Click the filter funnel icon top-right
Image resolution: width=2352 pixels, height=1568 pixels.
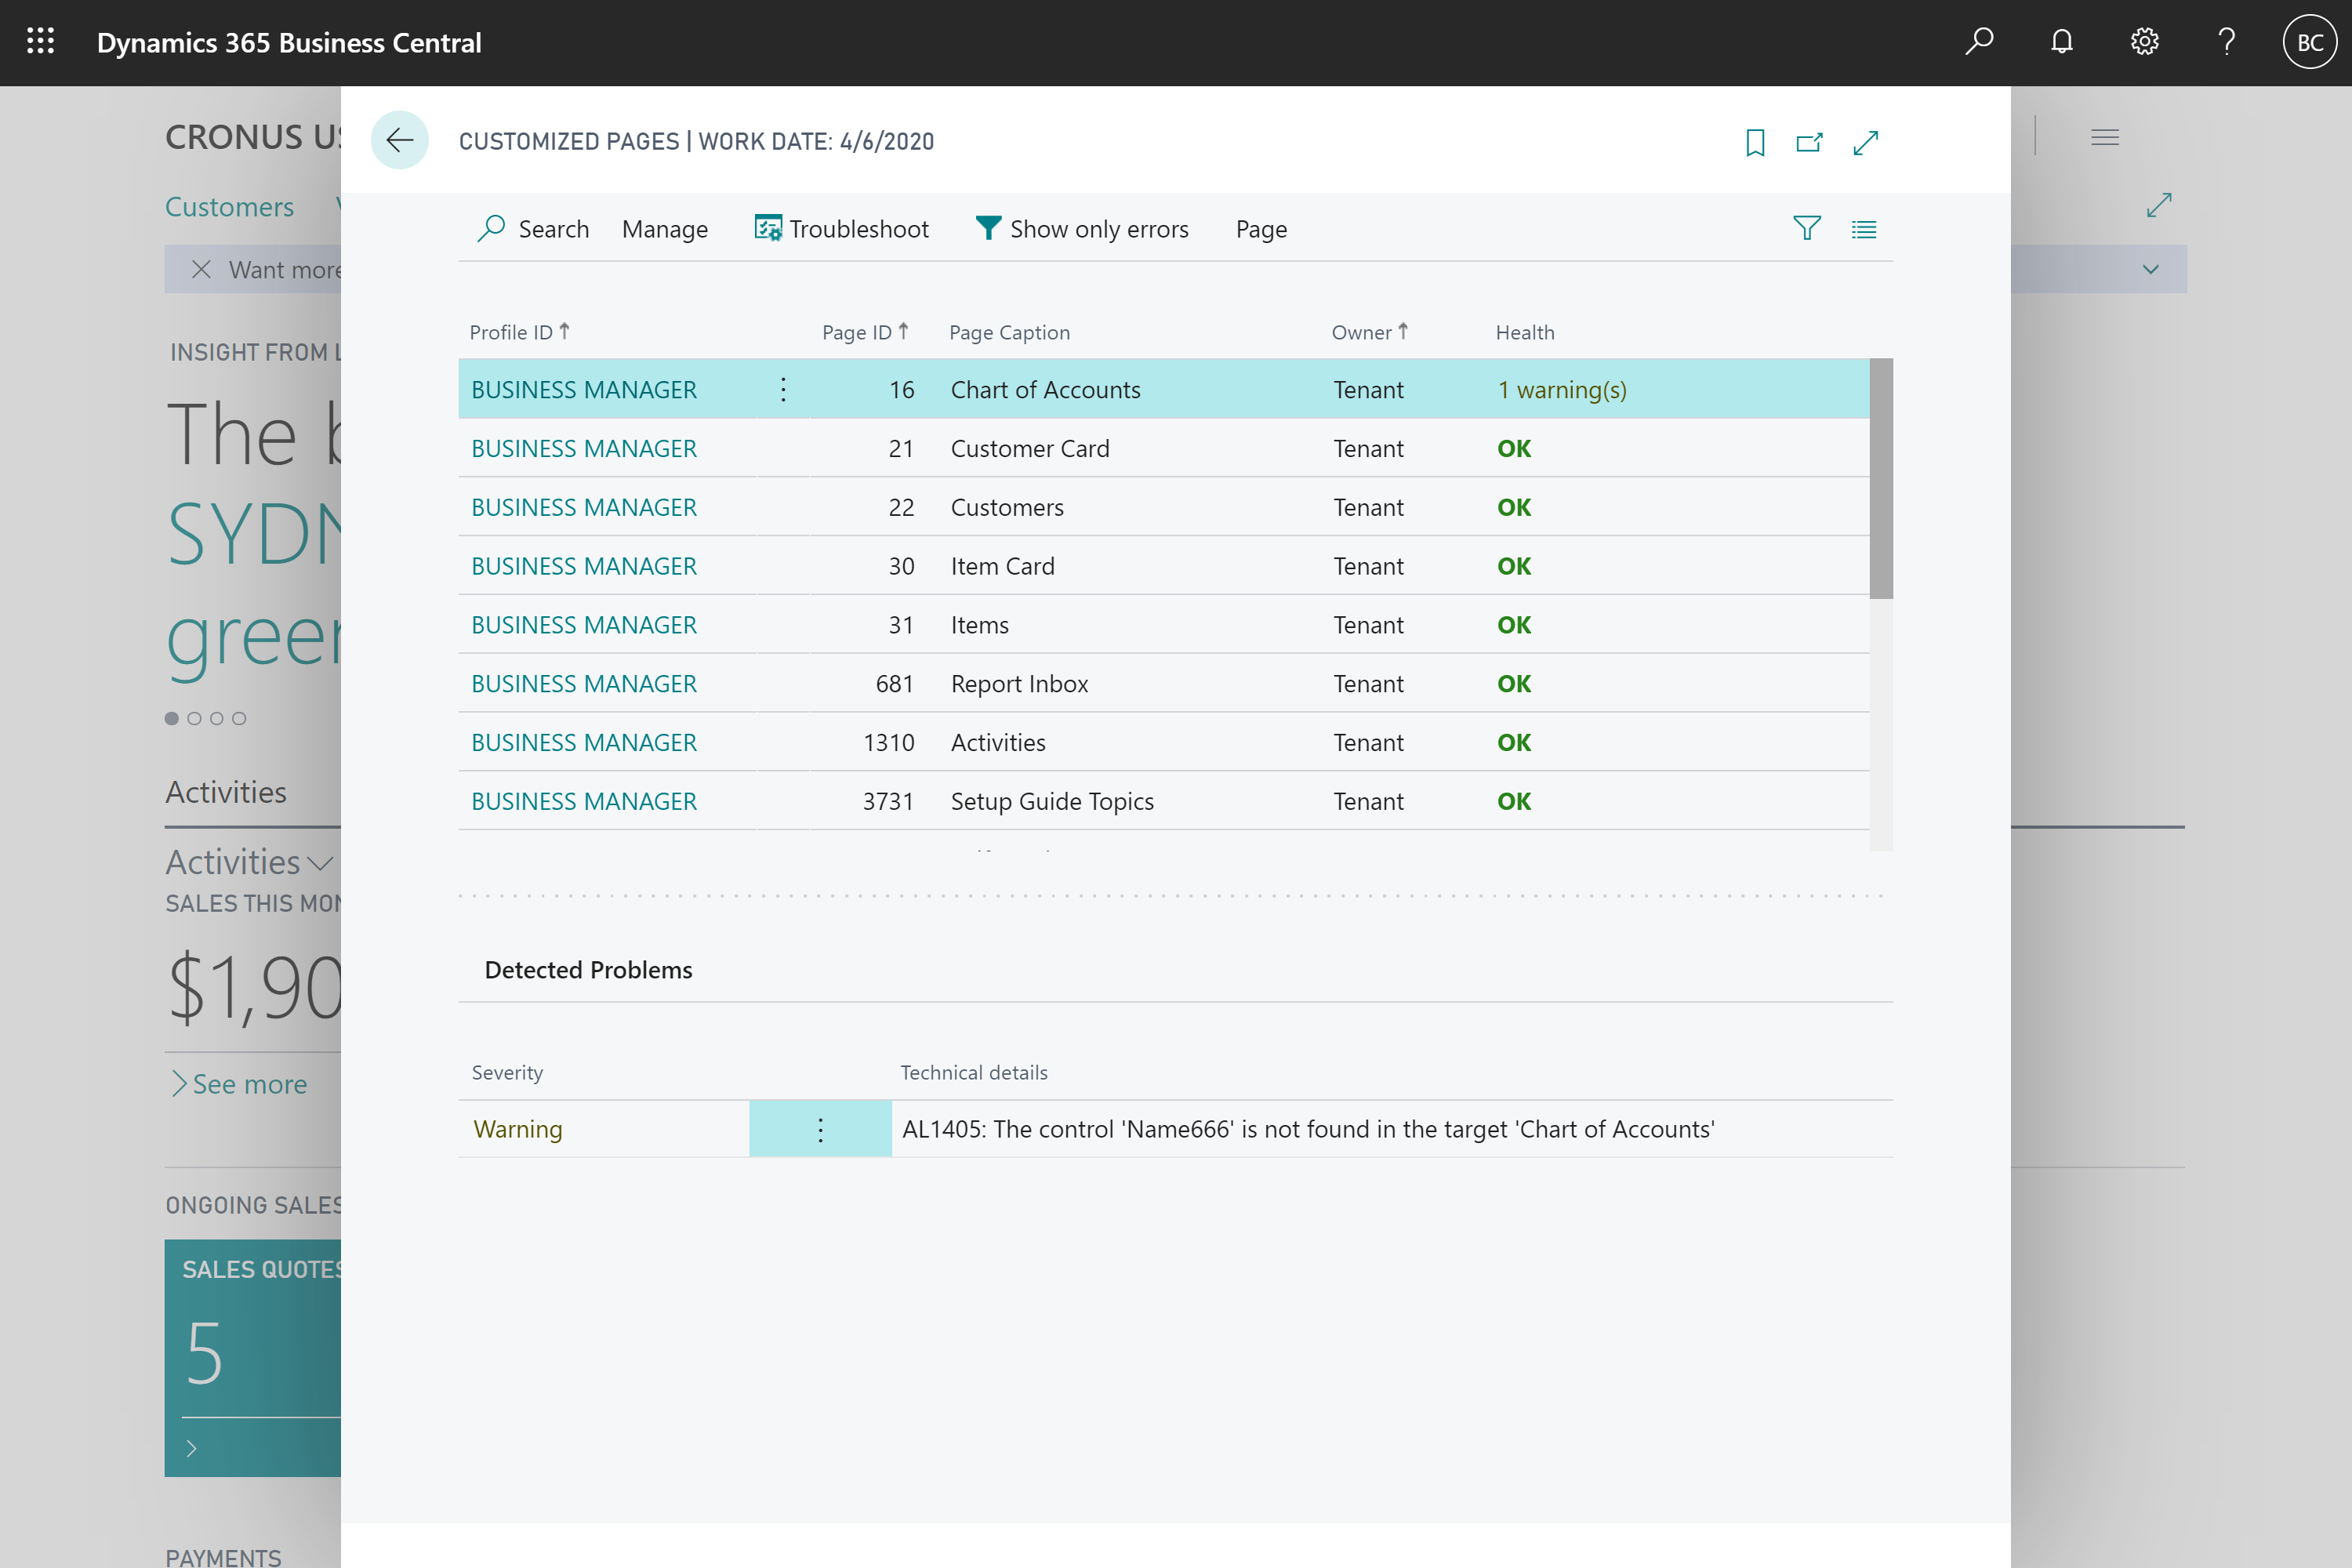tap(1808, 227)
